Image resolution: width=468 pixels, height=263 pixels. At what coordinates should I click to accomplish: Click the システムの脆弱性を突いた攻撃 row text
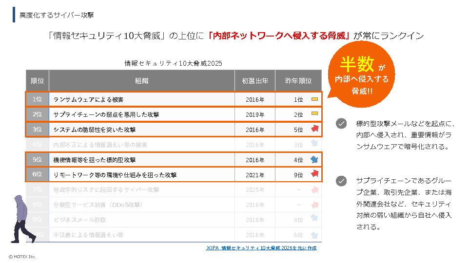tap(95, 130)
